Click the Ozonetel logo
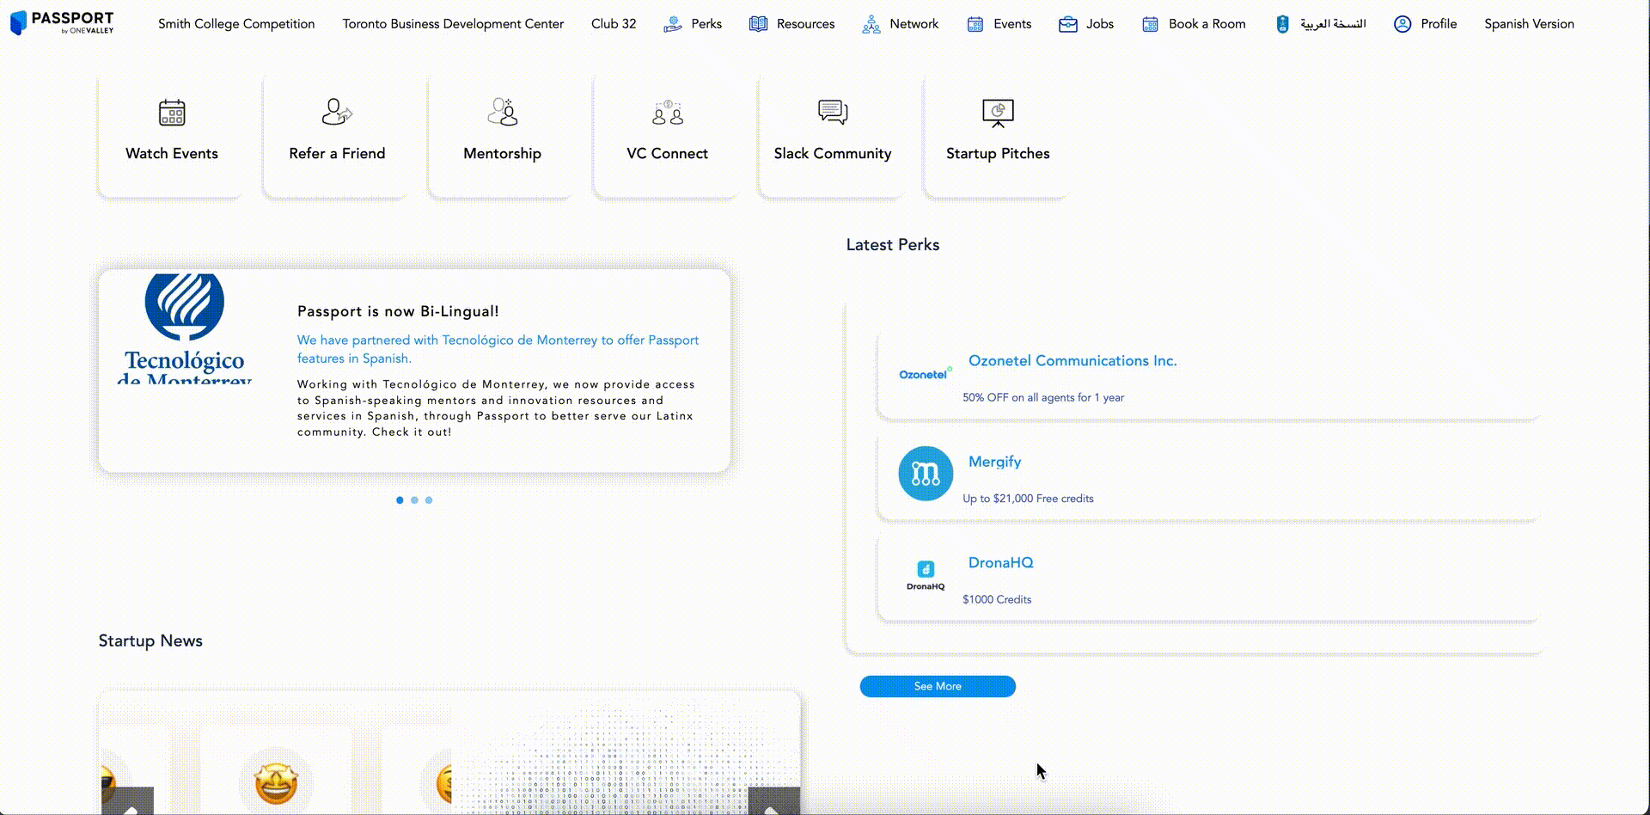 tap(926, 374)
